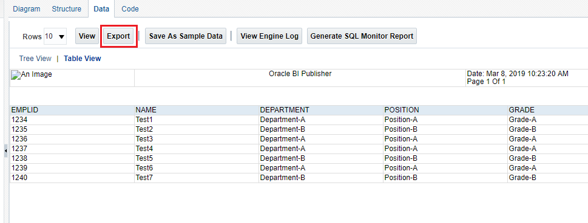
Task: Click Department-A in the 1234 row
Action: tap(321, 120)
